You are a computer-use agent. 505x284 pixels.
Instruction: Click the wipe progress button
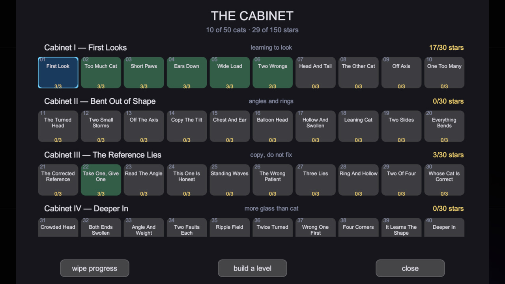(x=95, y=268)
